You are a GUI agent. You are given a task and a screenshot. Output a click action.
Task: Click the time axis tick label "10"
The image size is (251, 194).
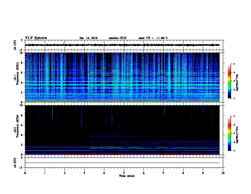(x=223, y=173)
